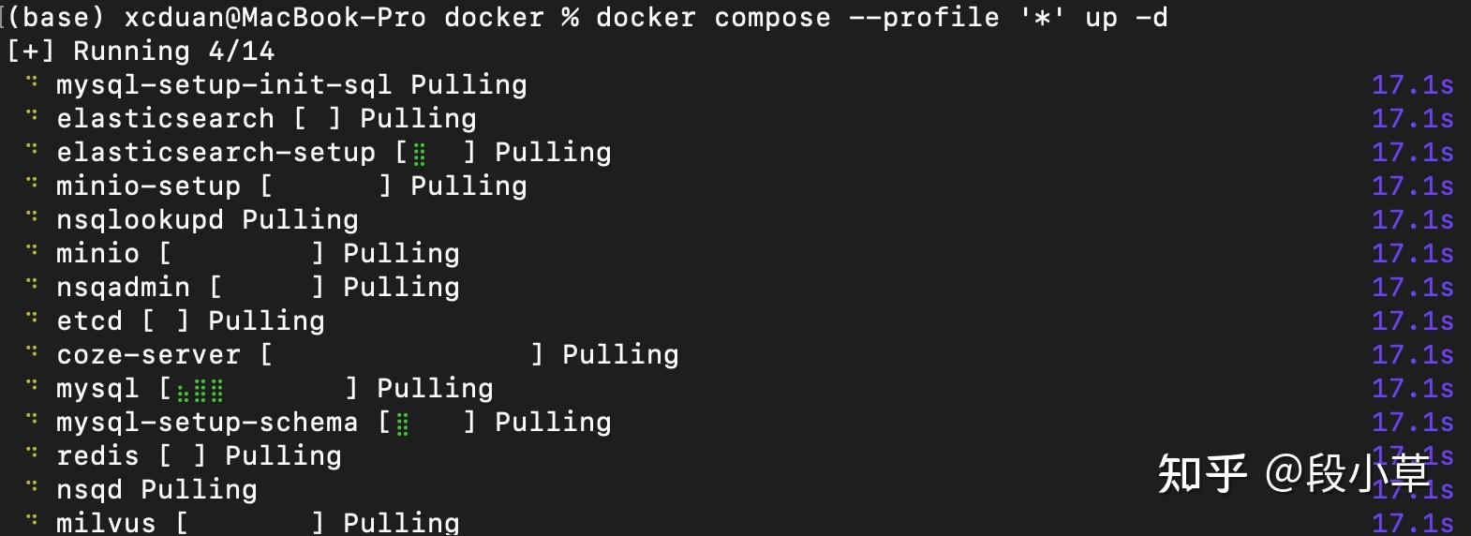Image resolution: width=1471 pixels, height=536 pixels.
Task: Click the spinner icon next to etcd
Action: [33, 320]
